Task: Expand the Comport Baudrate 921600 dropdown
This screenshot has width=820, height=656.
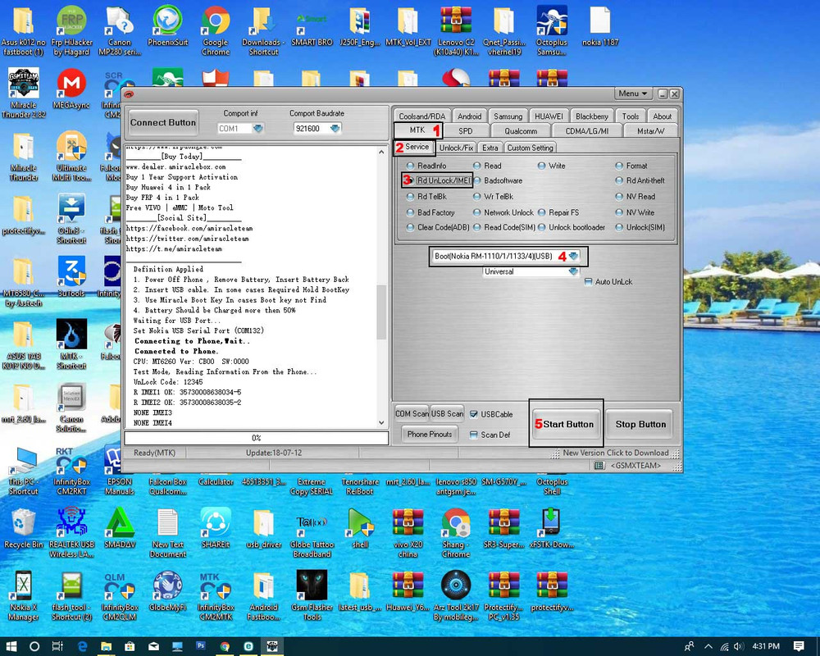Action: coord(335,128)
